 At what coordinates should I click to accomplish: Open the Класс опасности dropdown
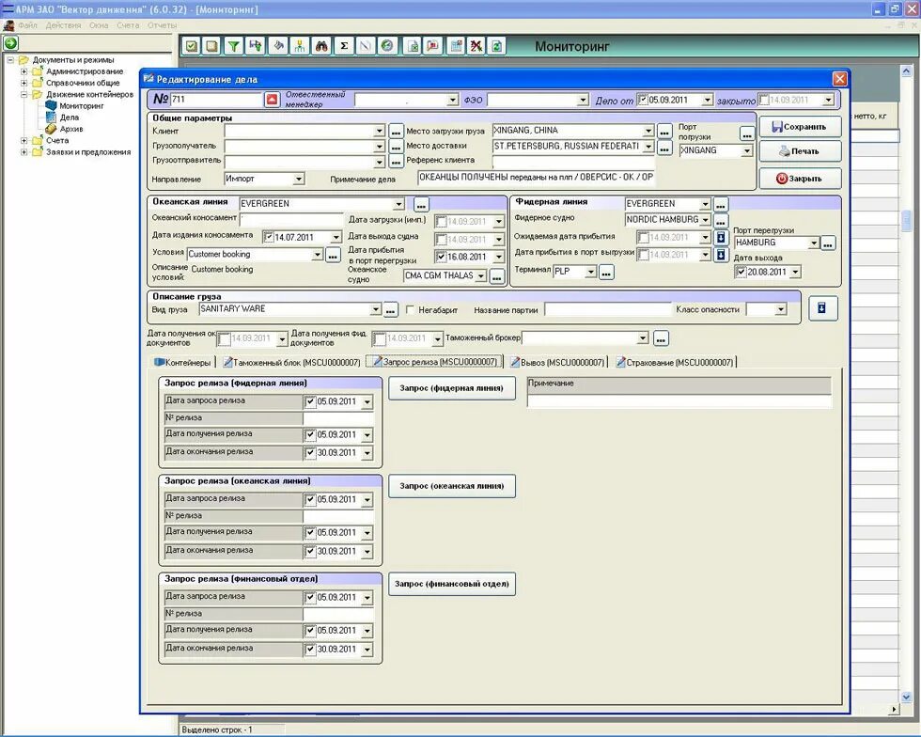pyautogui.click(x=780, y=309)
